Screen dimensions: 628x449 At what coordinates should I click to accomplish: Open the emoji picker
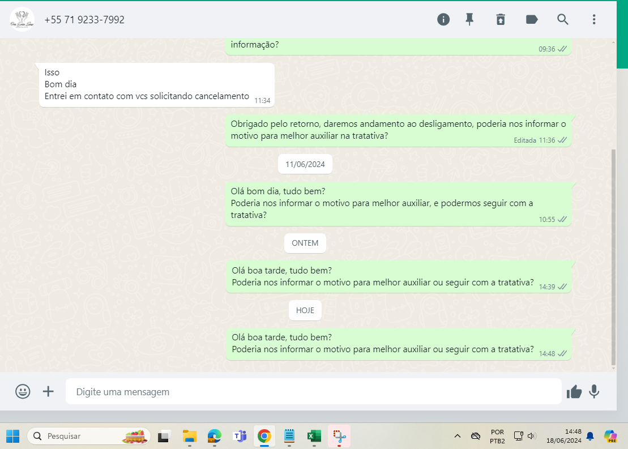coord(23,391)
